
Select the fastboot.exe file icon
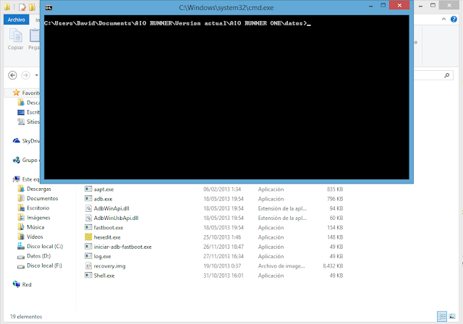[88, 227]
